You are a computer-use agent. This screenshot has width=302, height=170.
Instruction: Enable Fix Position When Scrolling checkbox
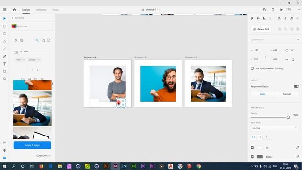tap(252, 68)
